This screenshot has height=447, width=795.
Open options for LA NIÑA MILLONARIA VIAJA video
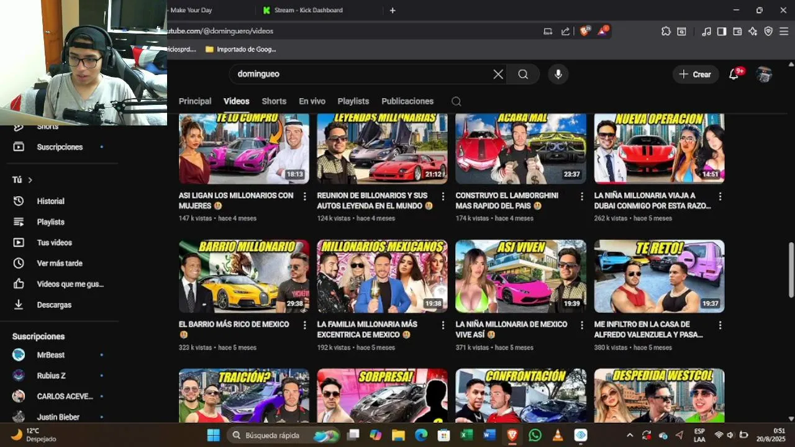tap(720, 196)
